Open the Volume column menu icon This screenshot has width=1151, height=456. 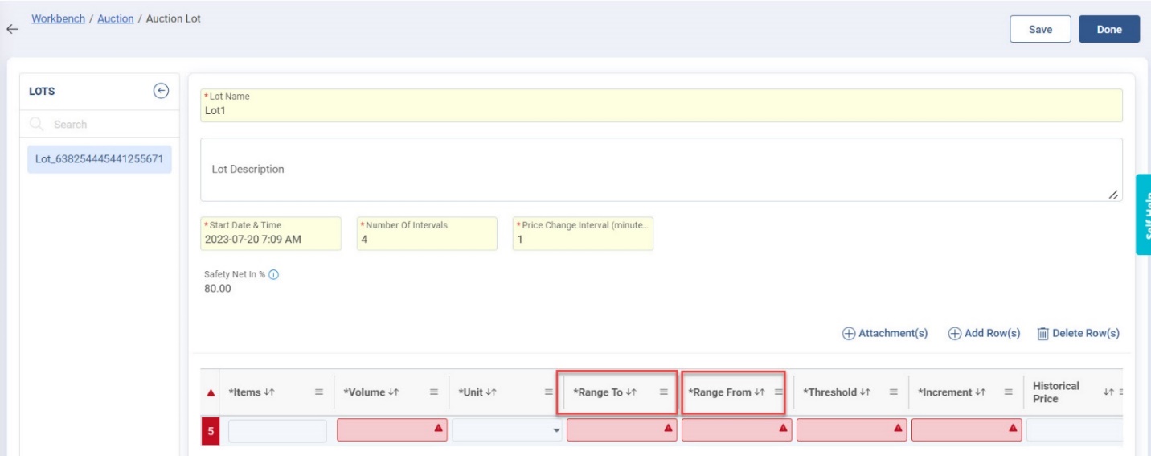[433, 392]
